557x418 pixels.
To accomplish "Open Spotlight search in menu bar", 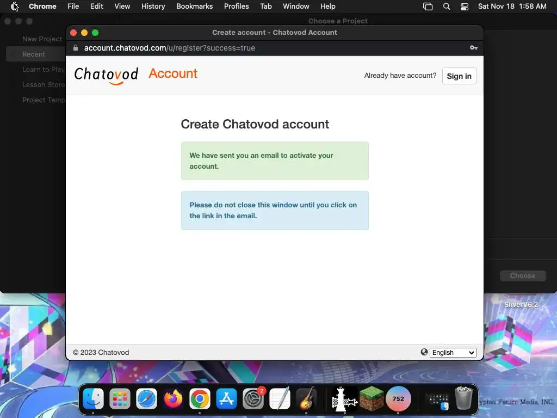I will pyautogui.click(x=447, y=7).
